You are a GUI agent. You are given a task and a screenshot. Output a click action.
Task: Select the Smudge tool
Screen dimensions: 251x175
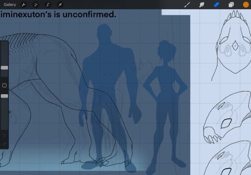[x=202, y=5]
